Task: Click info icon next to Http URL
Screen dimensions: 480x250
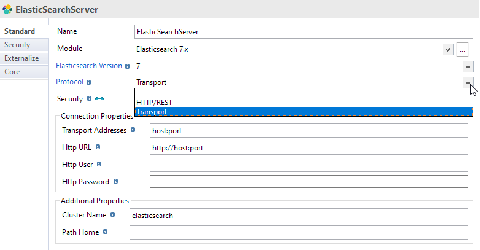Action: tap(98, 147)
